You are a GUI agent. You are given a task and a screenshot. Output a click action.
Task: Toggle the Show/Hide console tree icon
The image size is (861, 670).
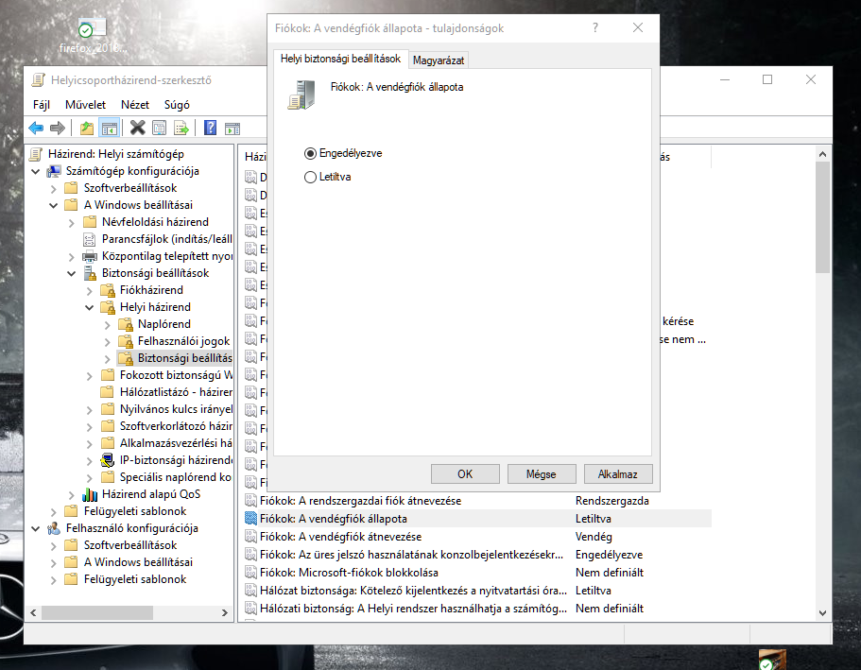110,129
